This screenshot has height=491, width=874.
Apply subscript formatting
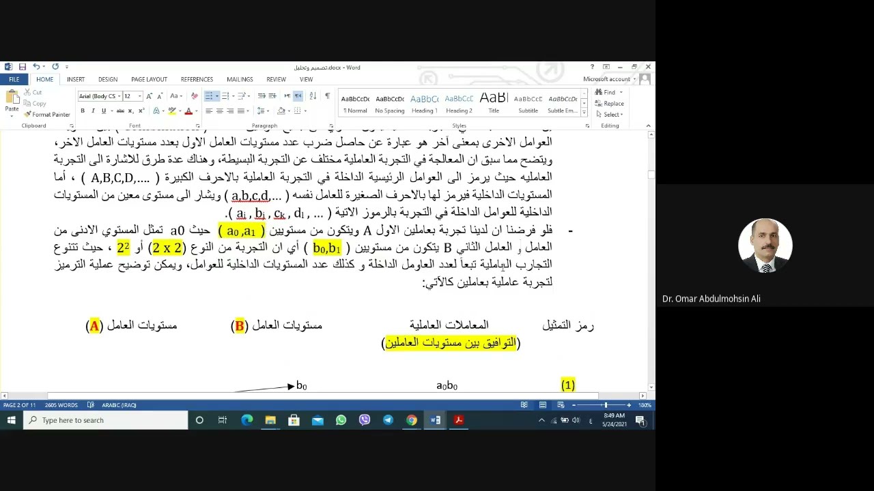pos(131,110)
